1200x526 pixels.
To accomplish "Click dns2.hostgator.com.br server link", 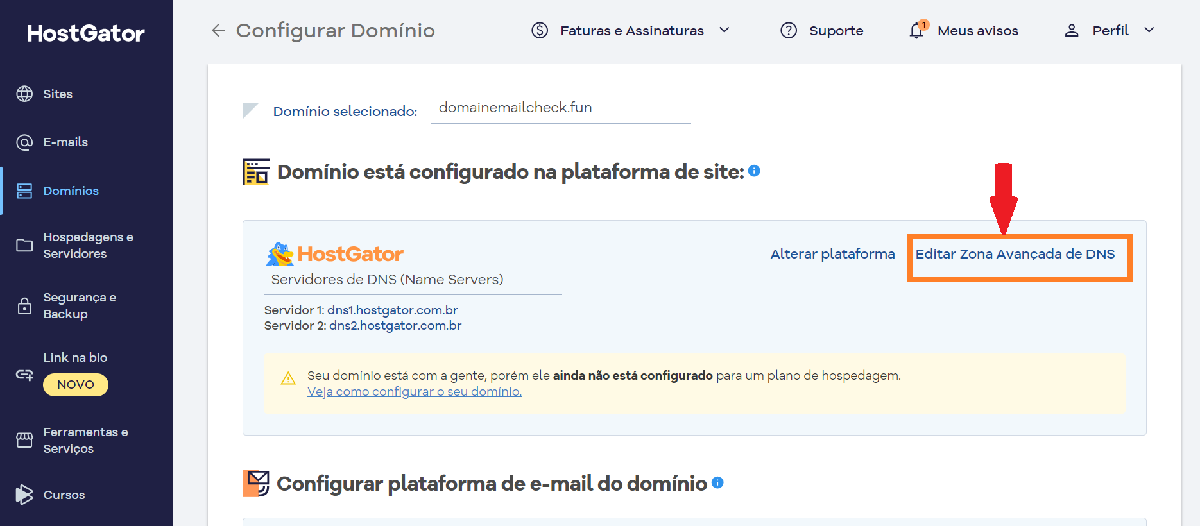I will click(395, 325).
